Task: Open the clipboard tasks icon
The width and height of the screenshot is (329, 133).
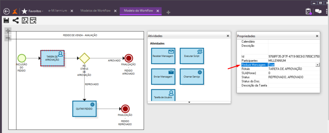Action: tap(309, 11)
